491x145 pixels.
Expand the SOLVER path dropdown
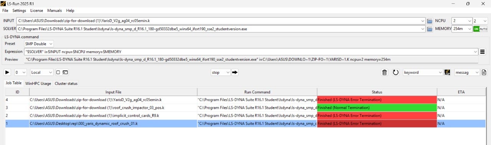click(423, 29)
